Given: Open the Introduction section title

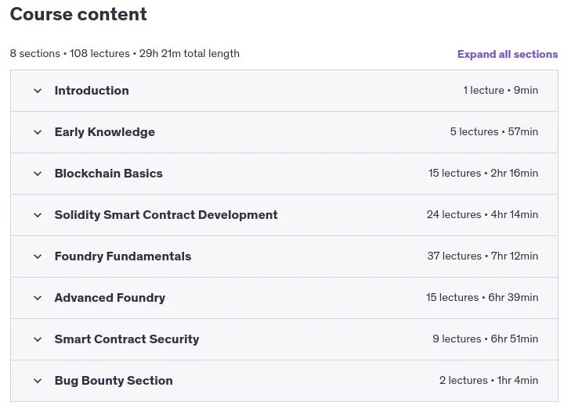Looking at the screenshot, I should tap(92, 91).
